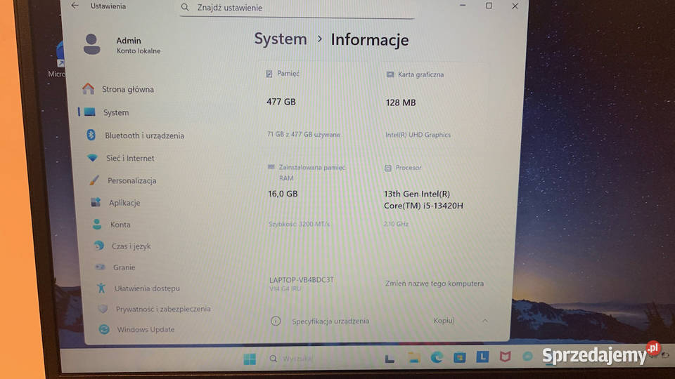Click the Pamięć storage card label
The height and width of the screenshot is (379, 675).
coord(288,74)
